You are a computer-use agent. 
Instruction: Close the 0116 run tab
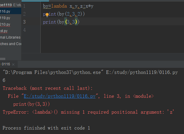click(13, 64)
